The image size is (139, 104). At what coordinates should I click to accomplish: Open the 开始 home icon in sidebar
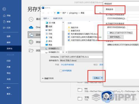click(4, 16)
